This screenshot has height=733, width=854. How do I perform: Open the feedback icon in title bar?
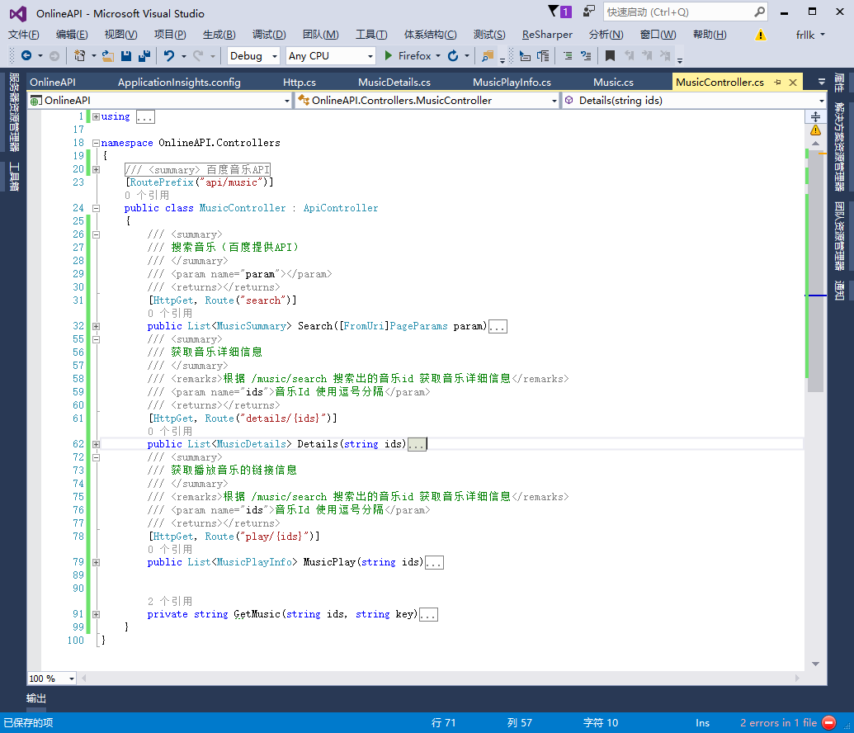(588, 12)
